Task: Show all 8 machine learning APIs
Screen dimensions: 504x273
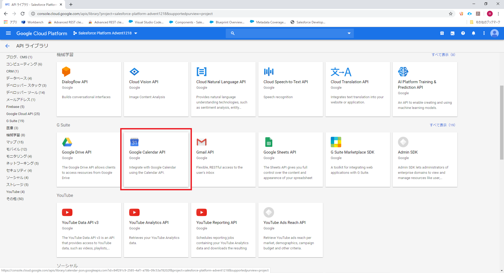Action: tap(443, 55)
